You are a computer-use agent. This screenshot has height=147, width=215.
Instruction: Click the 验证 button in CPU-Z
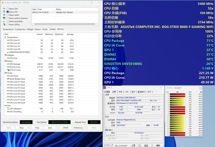[146, 145]
